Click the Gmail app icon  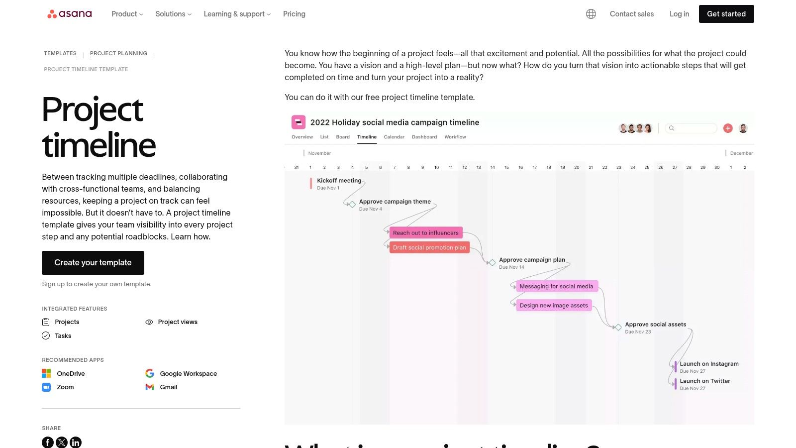tap(150, 387)
